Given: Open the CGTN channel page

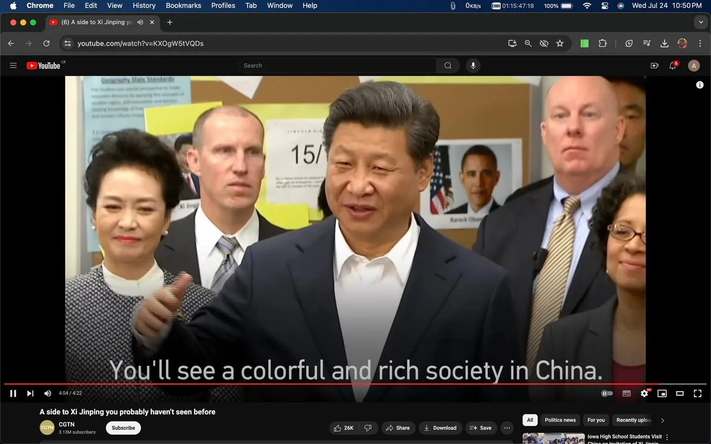Looking at the screenshot, I should pyautogui.click(x=66, y=424).
